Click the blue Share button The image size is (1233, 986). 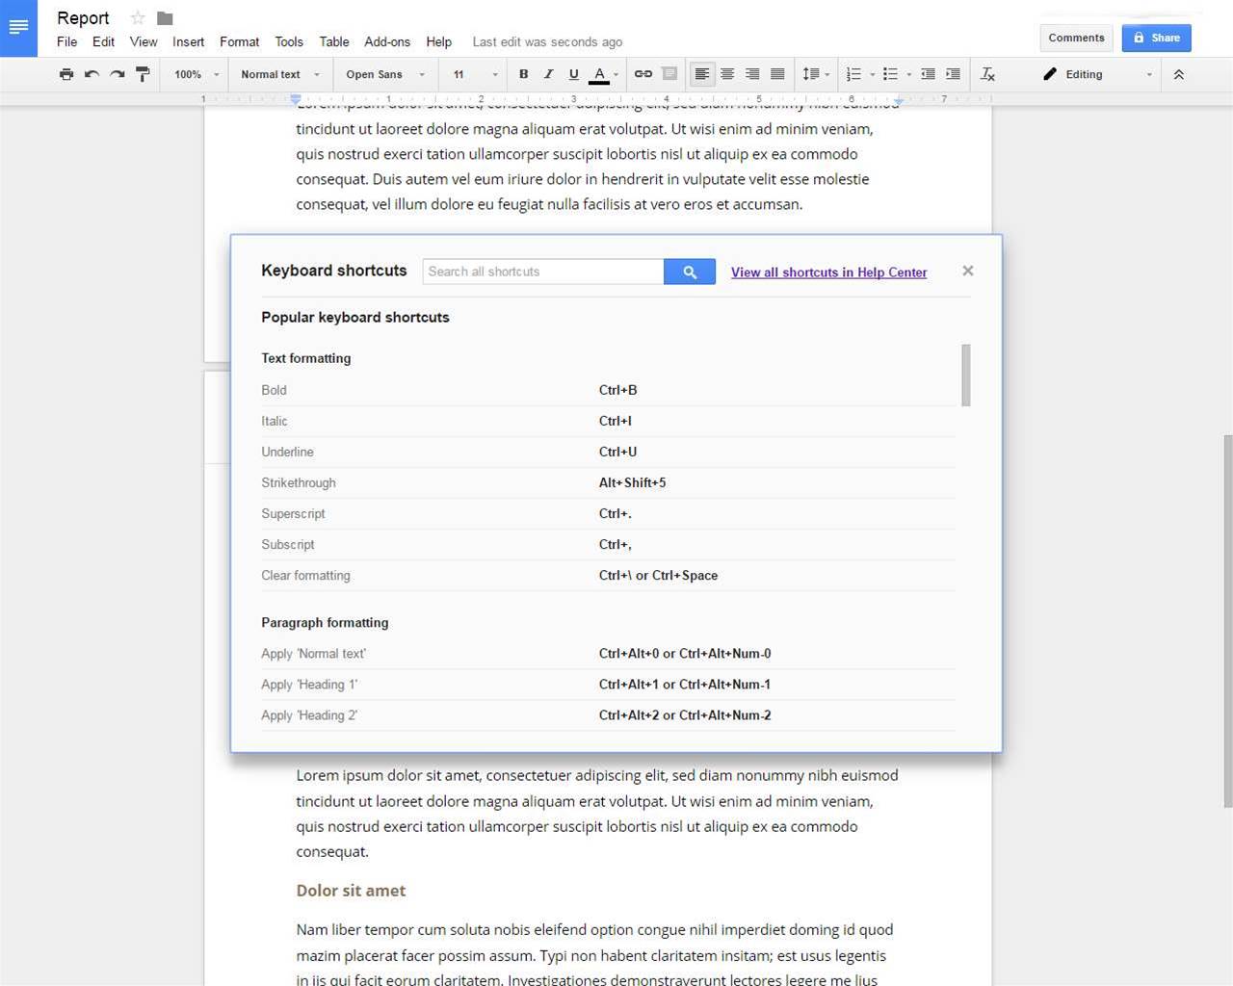point(1156,38)
